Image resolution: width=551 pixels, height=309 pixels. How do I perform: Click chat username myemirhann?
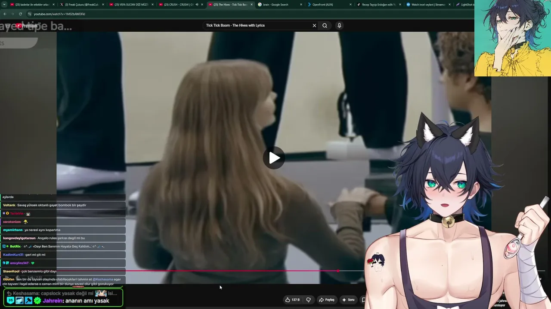pyautogui.click(x=12, y=230)
